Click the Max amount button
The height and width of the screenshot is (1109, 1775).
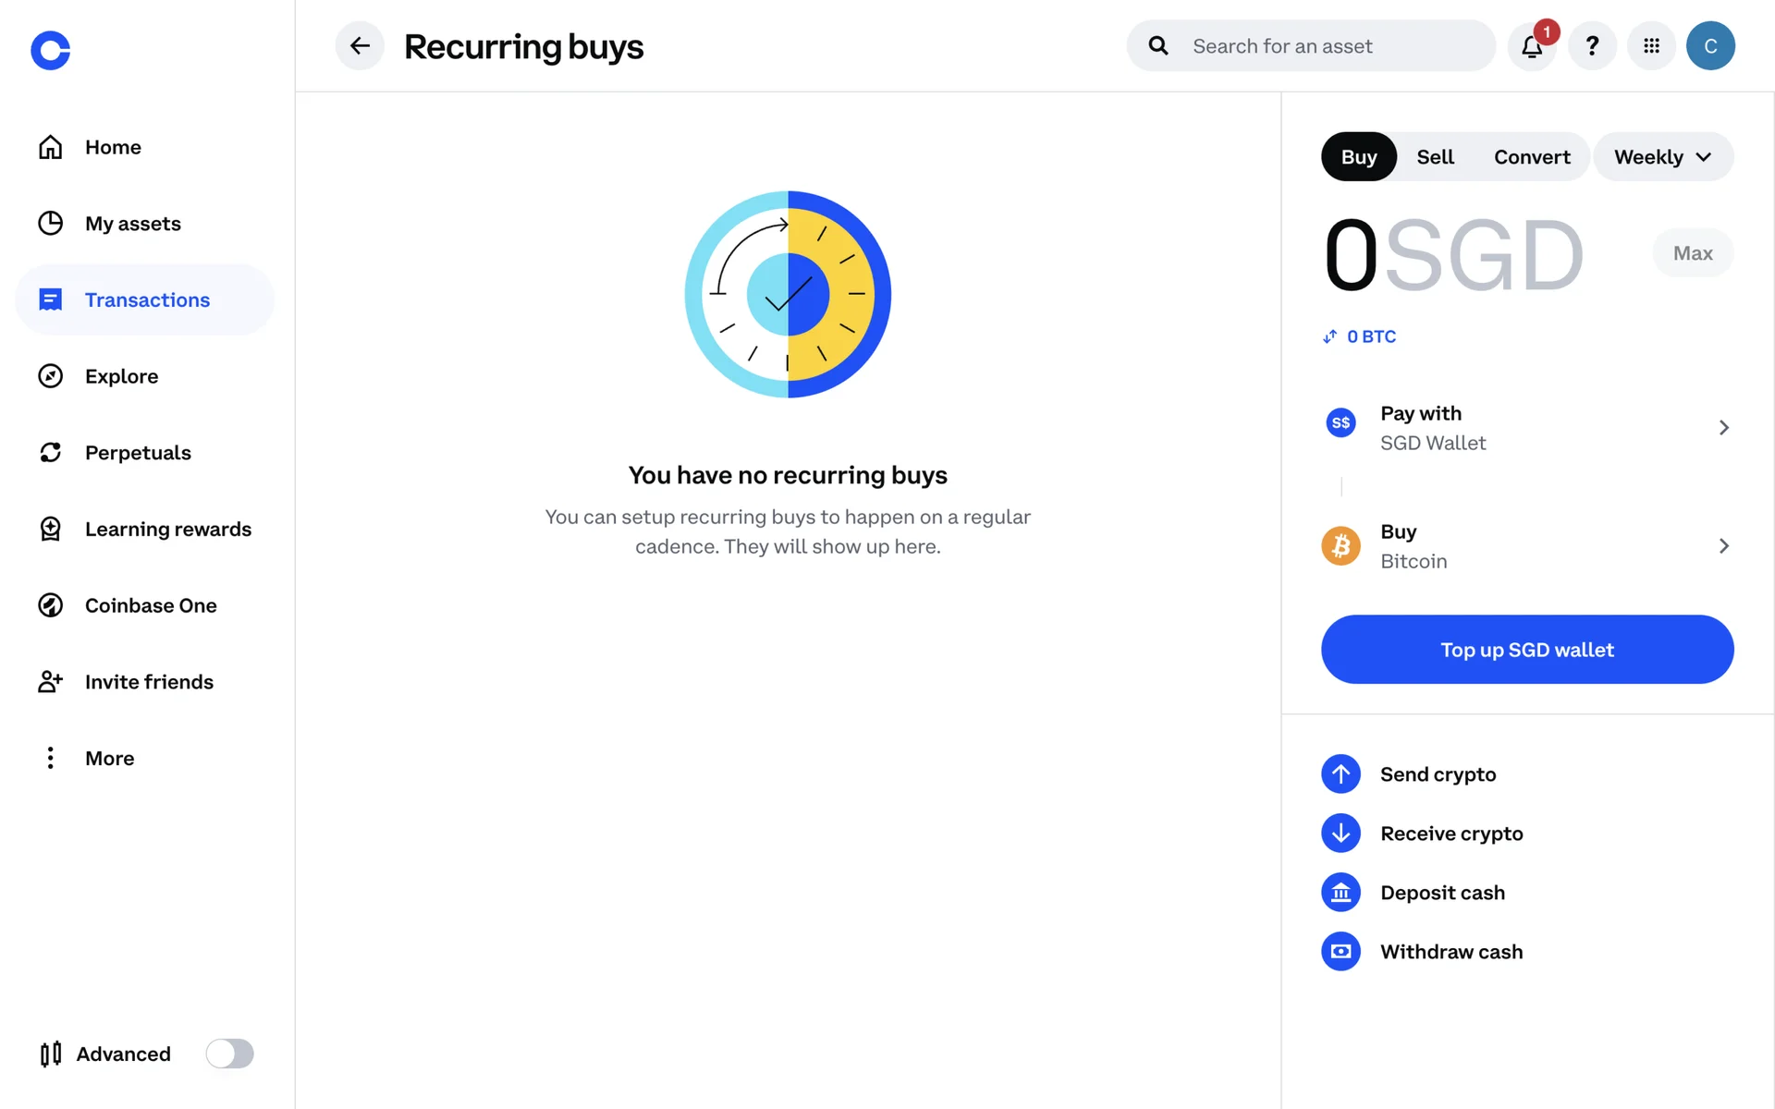(x=1692, y=253)
